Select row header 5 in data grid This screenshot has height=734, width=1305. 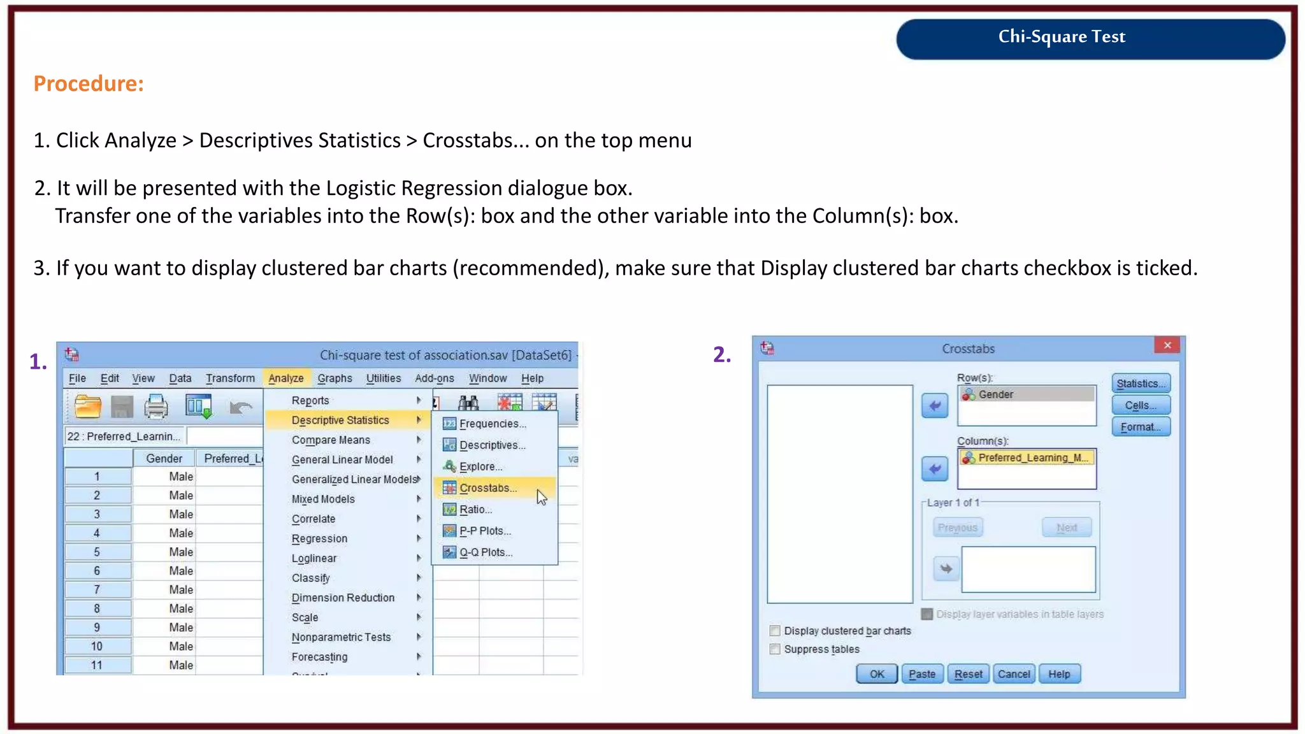coord(97,552)
